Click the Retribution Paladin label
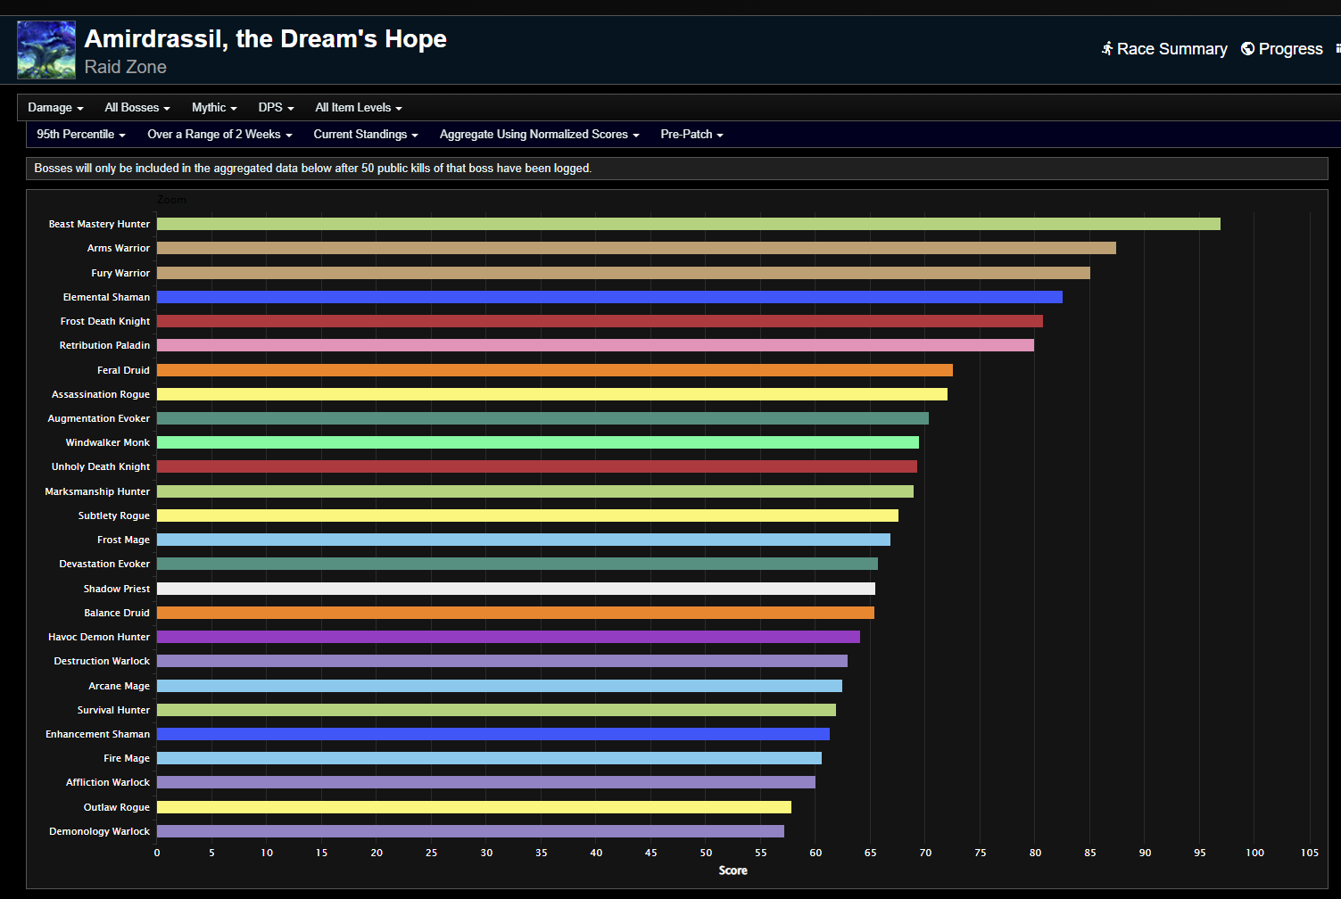This screenshot has width=1341, height=899. pyautogui.click(x=104, y=345)
